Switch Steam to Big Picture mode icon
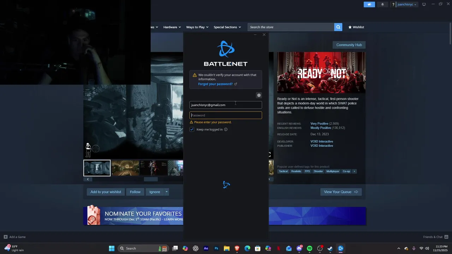This screenshot has width=452, height=254. point(424,5)
